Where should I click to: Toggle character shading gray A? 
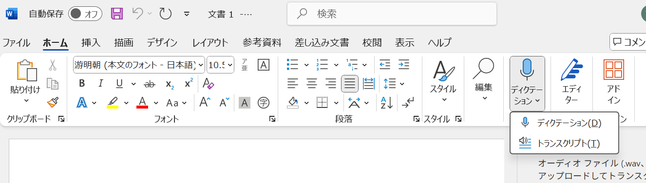(245, 103)
